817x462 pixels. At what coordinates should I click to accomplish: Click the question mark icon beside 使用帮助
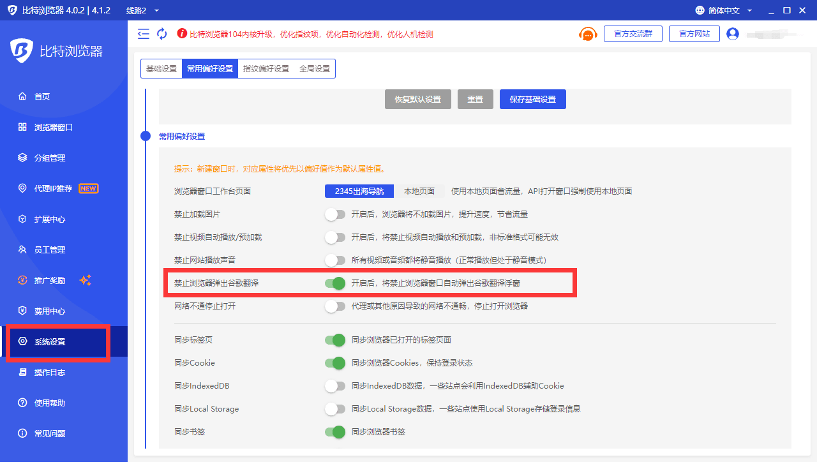tap(22, 403)
